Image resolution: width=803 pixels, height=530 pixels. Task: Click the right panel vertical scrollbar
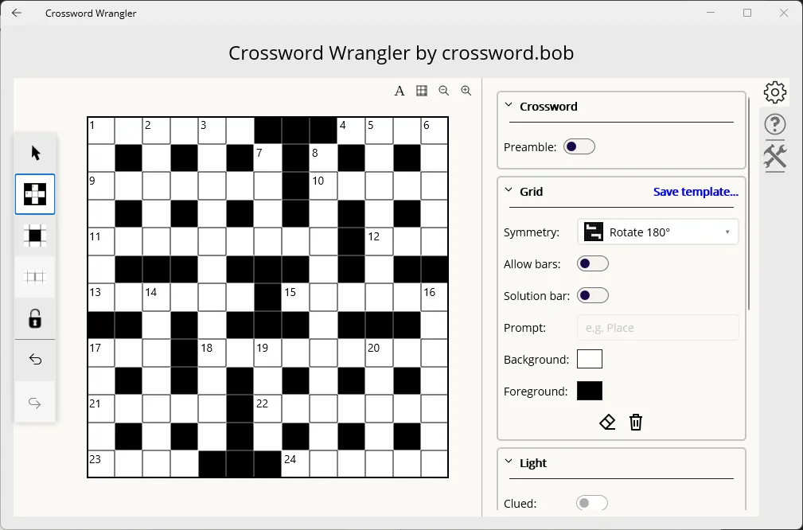click(749, 202)
